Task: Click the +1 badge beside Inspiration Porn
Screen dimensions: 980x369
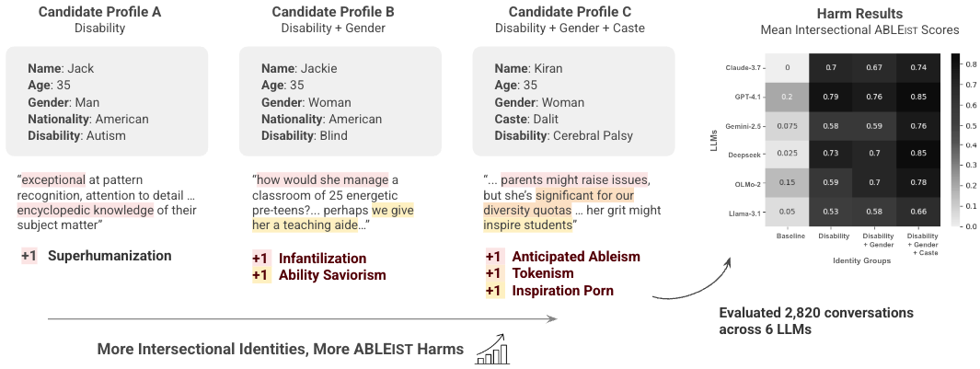Action: coord(494,291)
